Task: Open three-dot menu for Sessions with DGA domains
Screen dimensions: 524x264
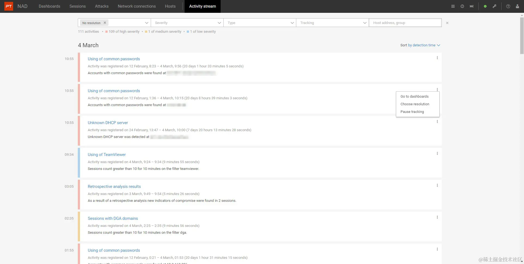Action: tap(437, 217)
